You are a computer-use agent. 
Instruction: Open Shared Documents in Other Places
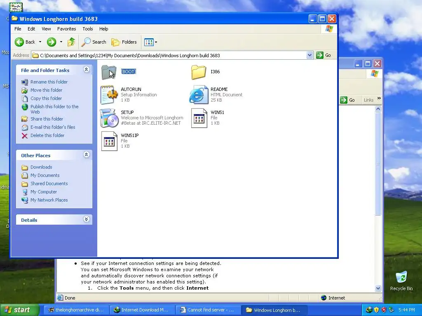pyautogui.click(x=49, y=184)
